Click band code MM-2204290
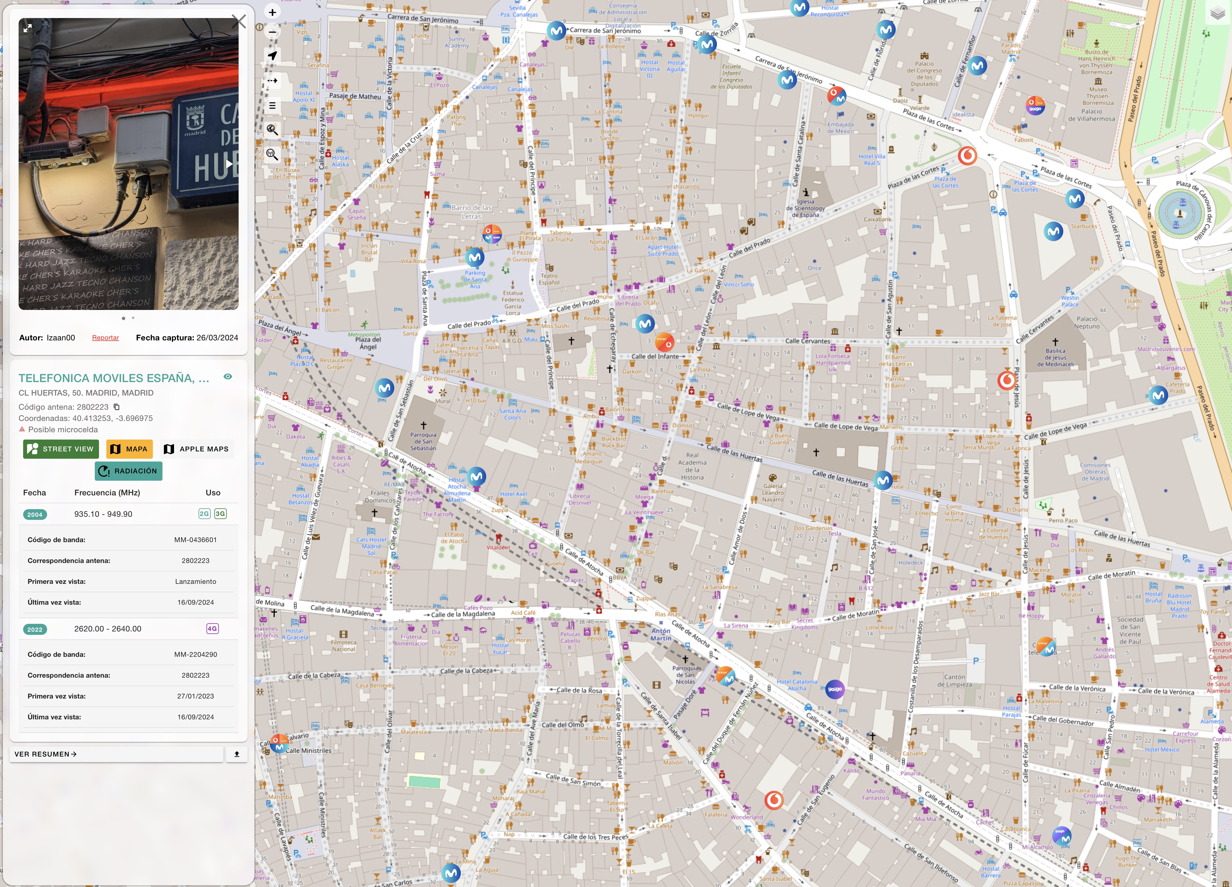 (x=195, y=654)
